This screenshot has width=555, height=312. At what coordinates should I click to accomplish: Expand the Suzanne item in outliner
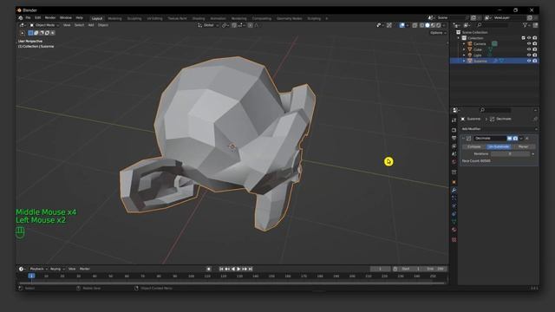[464, 61]
